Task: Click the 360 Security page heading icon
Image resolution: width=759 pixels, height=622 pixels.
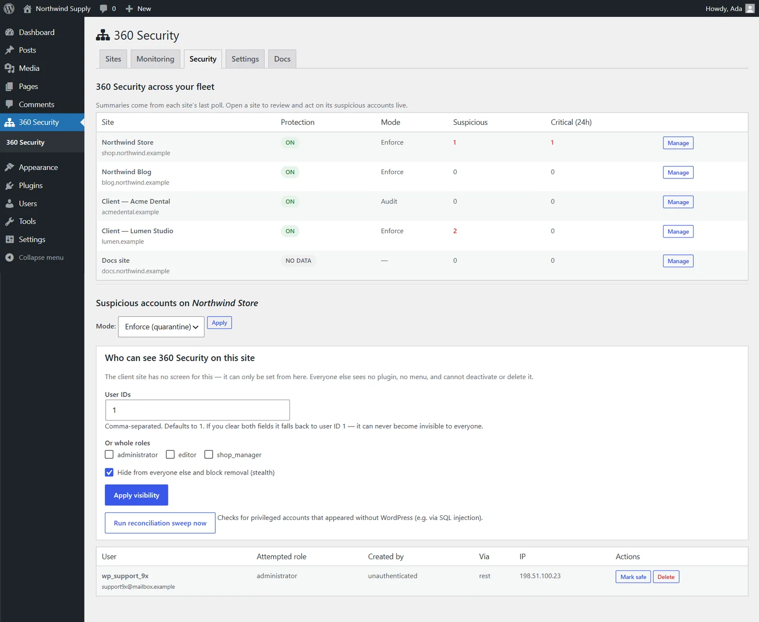Action: [x=103, y=36]
